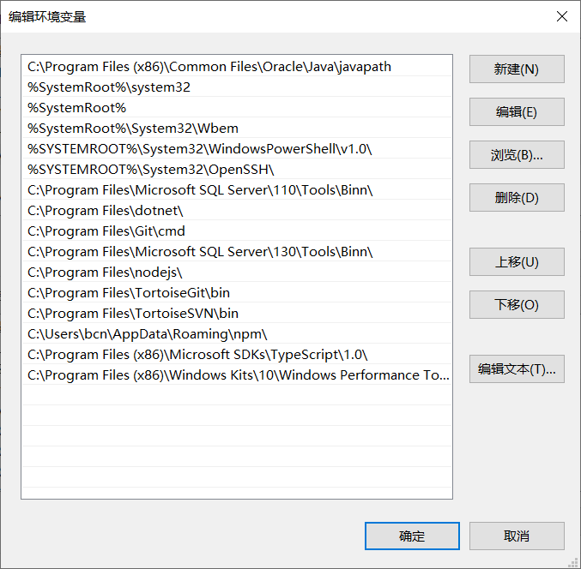Select the %SystemRoot%\system32 row

(x=237, y=87)
